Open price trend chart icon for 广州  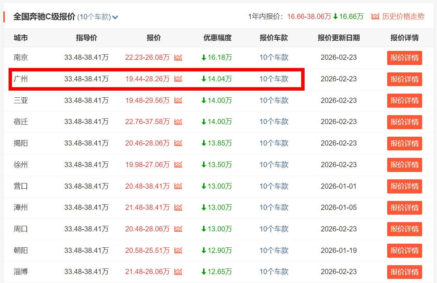click(x=178, y=79)
